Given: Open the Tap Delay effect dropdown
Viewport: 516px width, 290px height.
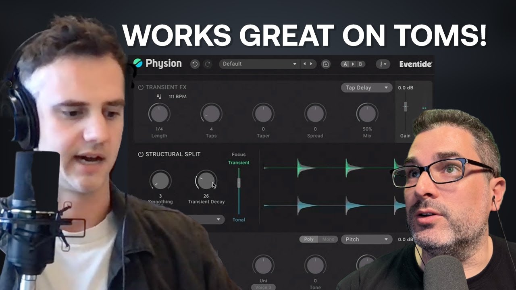Looking at the screenshot, I should (366, 87).
